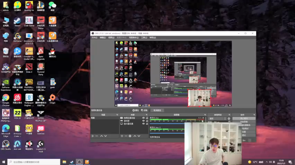Open the Dota 2 desktop shortcut

click(x=29, y=68)
